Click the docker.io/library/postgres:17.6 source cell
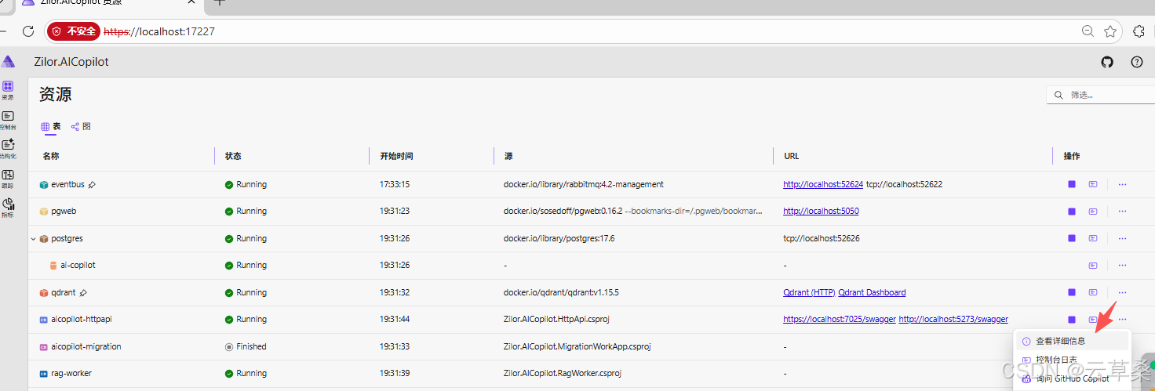Viewport: 1155px width, 391px height. pyautogui.click(x=559, y=238)
